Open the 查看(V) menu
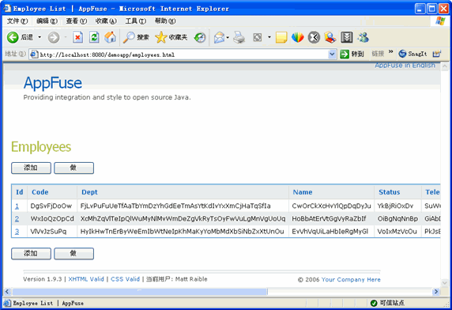Screen dimensions: 452x310 click(77, 21)
